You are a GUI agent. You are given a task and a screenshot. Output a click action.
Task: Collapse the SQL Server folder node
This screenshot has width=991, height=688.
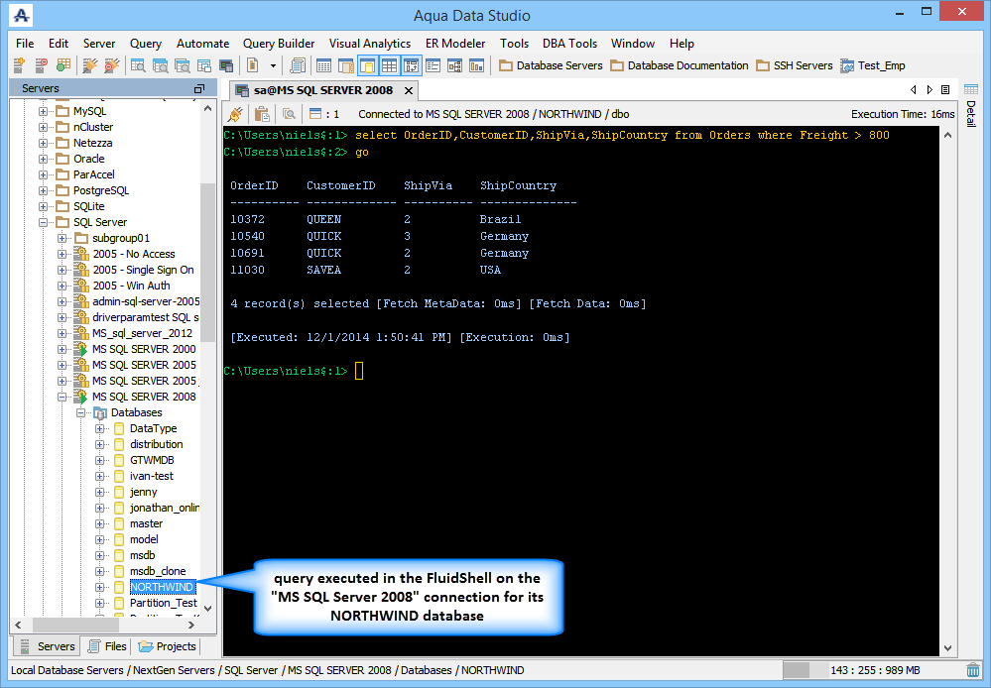click(44, 222)
